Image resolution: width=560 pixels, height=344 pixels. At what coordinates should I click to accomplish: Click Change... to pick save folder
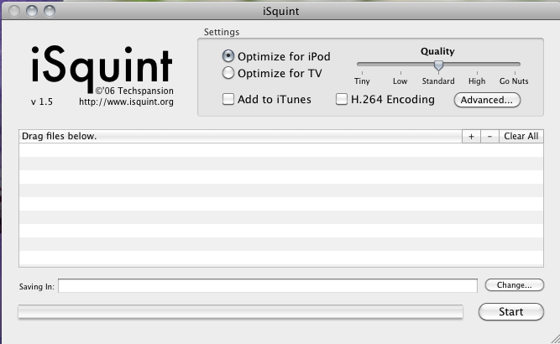(x=515, y=284)
